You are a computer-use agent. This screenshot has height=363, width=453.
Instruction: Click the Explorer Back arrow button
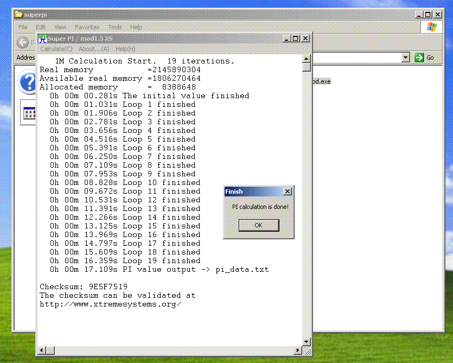23,42
